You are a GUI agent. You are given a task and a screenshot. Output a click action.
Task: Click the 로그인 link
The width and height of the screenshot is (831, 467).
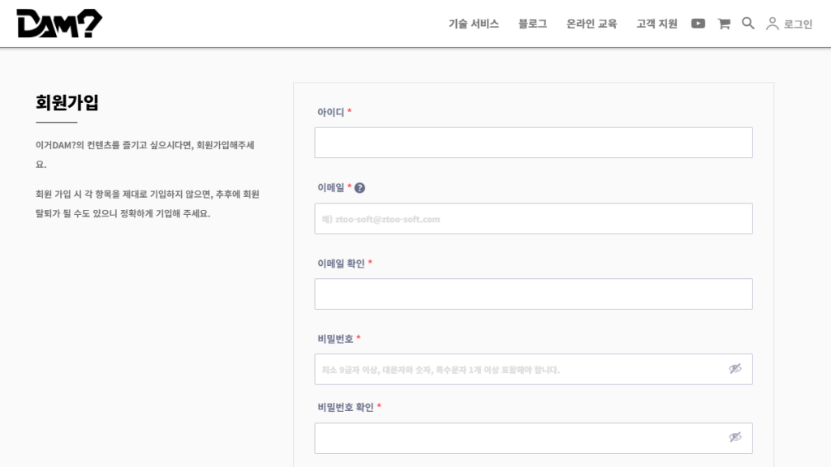798,24
